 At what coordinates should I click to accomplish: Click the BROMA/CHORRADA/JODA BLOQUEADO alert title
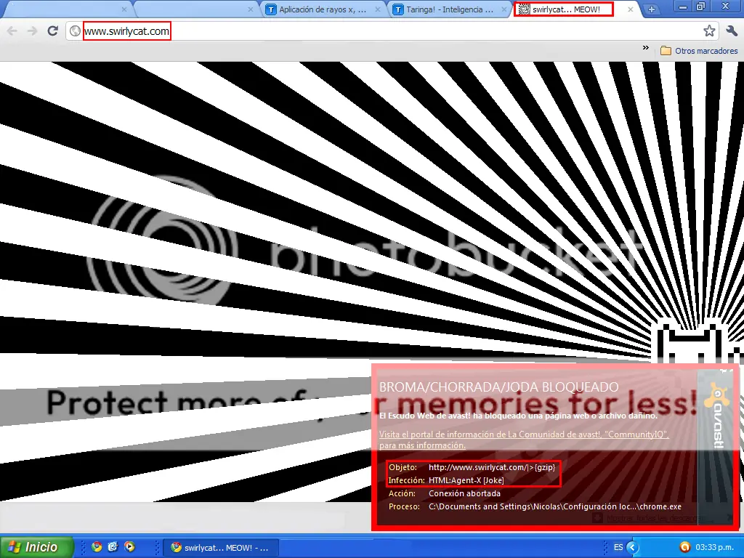pyautogui.click(x=498, y=387)
